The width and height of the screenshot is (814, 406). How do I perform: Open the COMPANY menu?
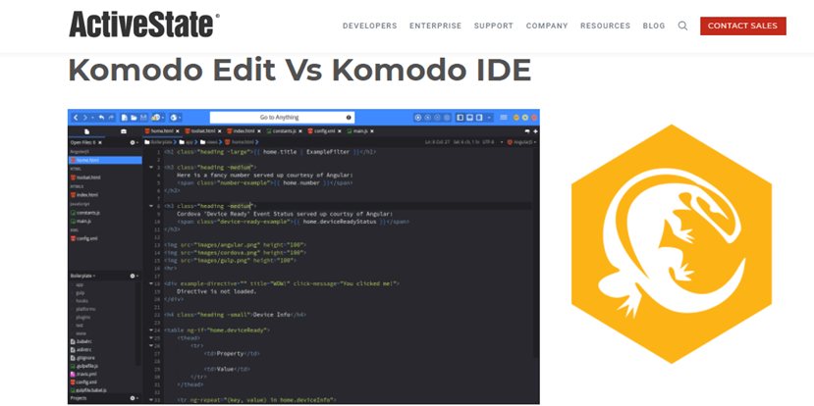pyautogui.click(x=547, y=25)
